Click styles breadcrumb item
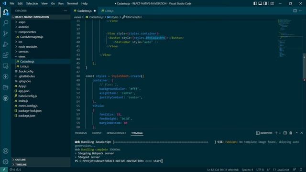 [x=113, y=17]
